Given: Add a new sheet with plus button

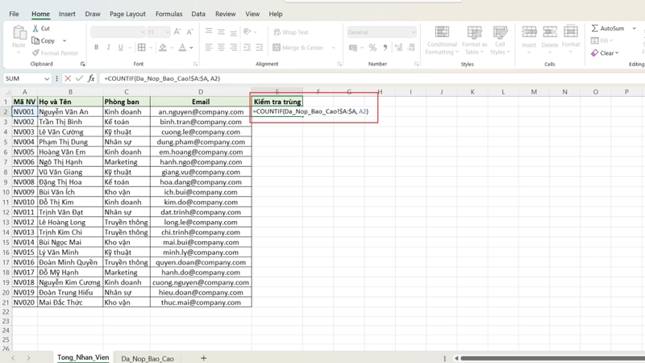Looking at the screenshot, I should (203, 358).
